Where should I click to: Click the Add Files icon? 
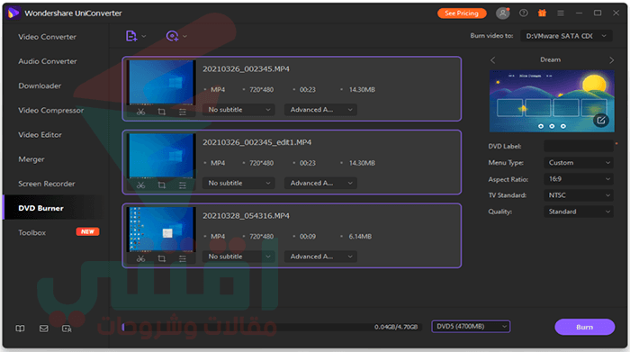[131, 36]
